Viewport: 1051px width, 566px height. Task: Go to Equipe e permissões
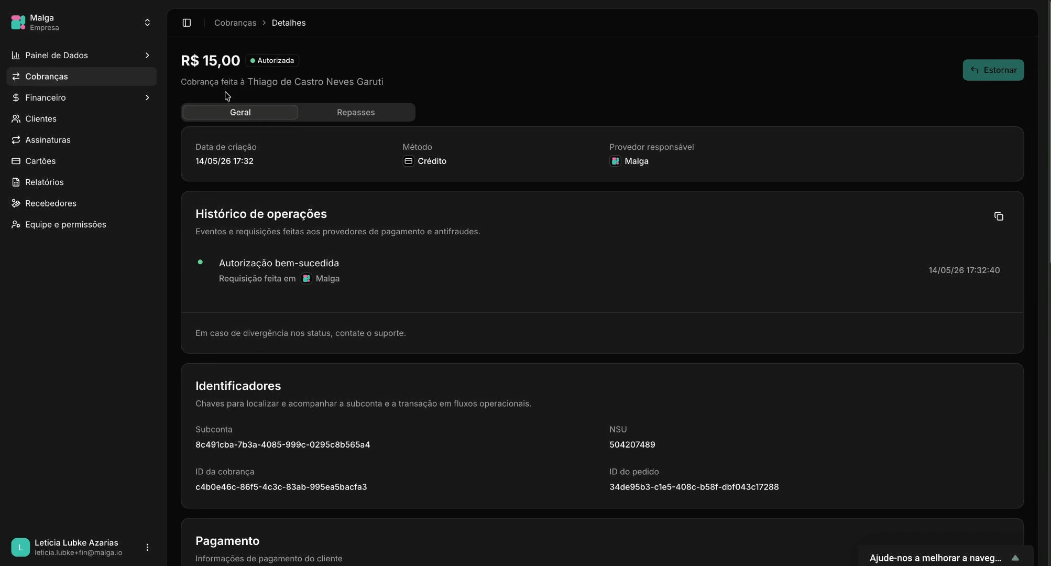point(82,224)
